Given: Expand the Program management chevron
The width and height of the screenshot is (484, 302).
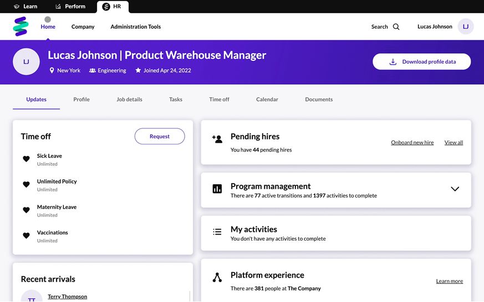Looking at the screenshot, I should 455,189.
